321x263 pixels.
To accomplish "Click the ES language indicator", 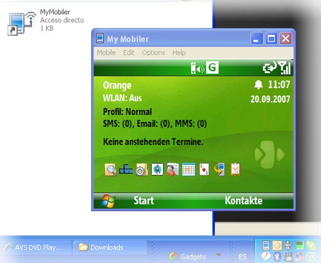I will point(242,257).
